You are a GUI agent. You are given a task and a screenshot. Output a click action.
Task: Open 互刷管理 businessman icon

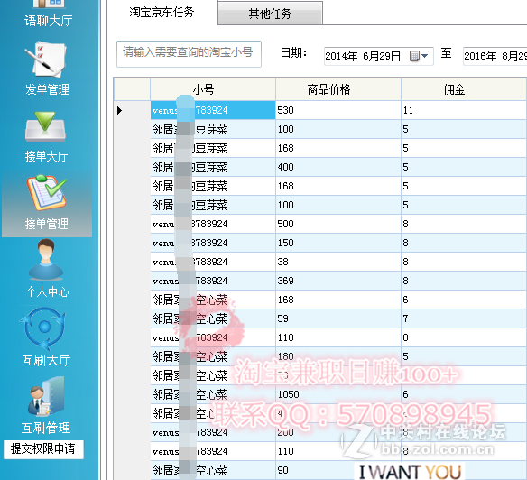46,396
